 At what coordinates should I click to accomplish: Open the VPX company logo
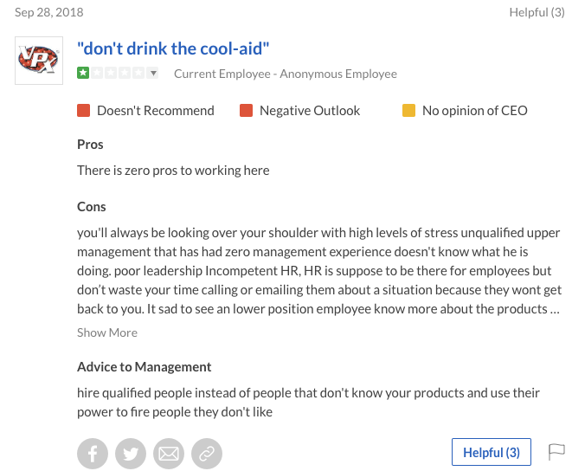pyautogui.click(x=39, y=61)
